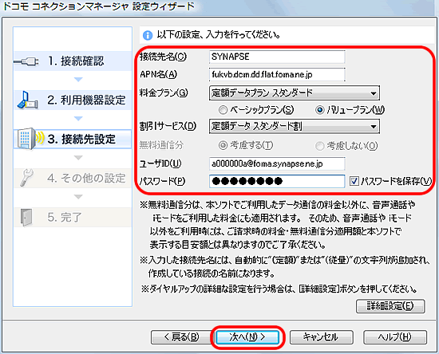Image resolution: width=439 pixels, height=354 pixels.
Task: Click the door icon for 完了 step
Action: tap(26, 218)
